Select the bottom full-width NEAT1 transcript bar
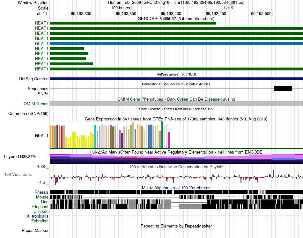The height and width of the screenshot is (238, 303). click(176, 69)
